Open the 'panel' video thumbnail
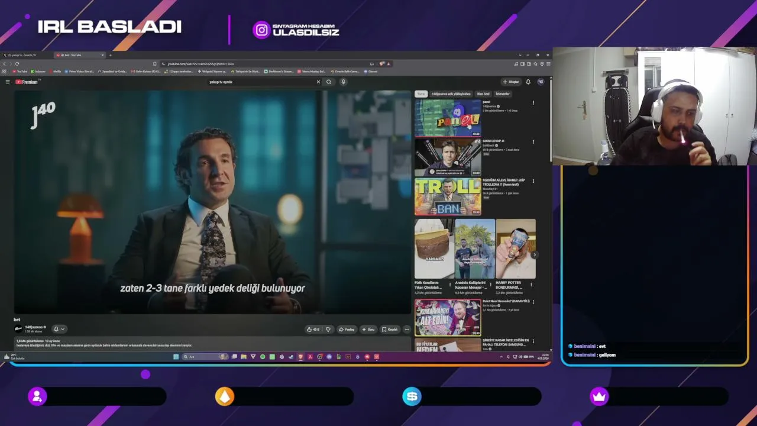 448,118
